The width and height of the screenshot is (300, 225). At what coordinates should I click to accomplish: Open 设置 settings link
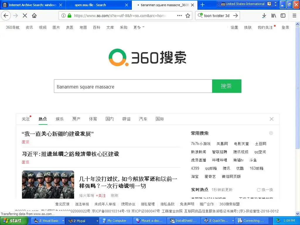coord(234,27)
